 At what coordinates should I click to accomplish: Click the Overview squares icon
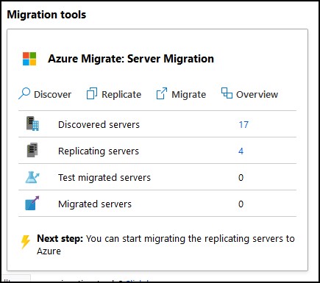[x=227, y=93]
